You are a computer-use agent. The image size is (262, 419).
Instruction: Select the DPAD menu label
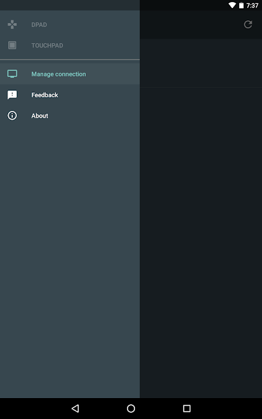pyautogui.click(x=39, y=25)
